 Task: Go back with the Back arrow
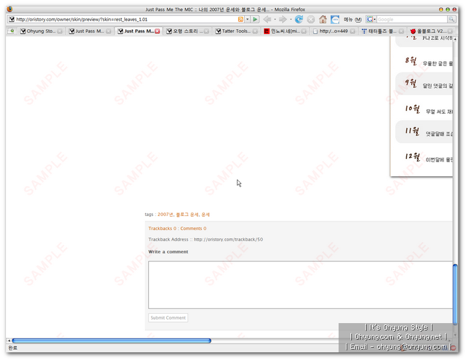click(x=267, y=19)
